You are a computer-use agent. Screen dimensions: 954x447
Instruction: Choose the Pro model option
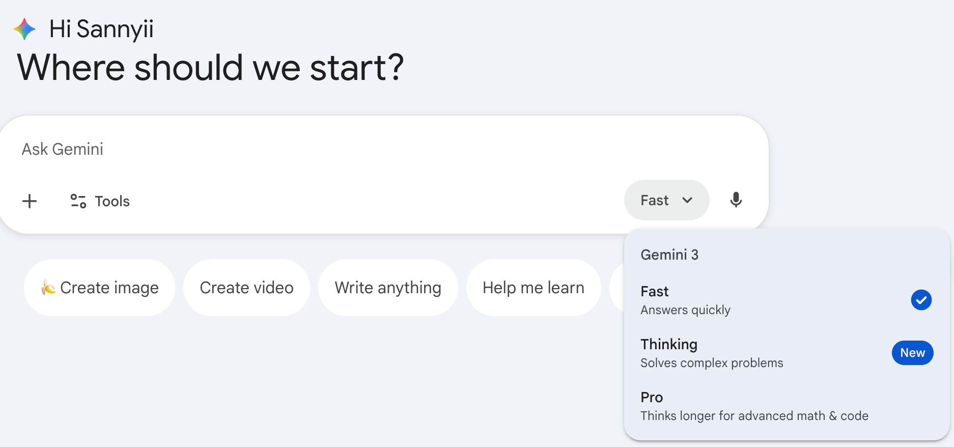point(753,406)
